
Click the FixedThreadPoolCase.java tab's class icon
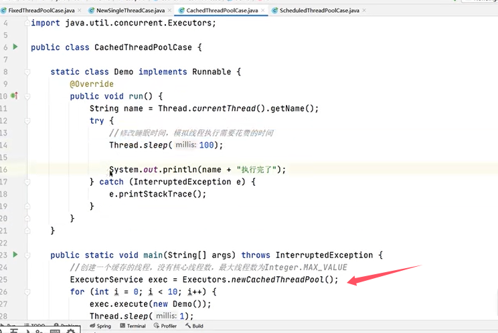4,11
